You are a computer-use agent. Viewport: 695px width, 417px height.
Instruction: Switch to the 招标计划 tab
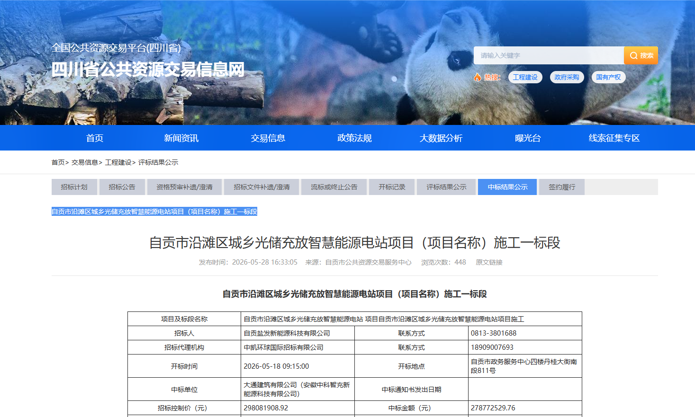click(74, 187)
